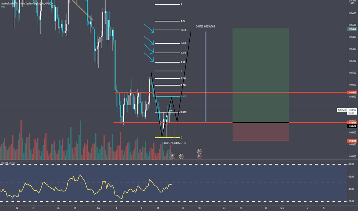This screenshot has width=358, height=211.
Task: Click the 20.00 level on the RSI scale
Action: [x=351, y=201]
